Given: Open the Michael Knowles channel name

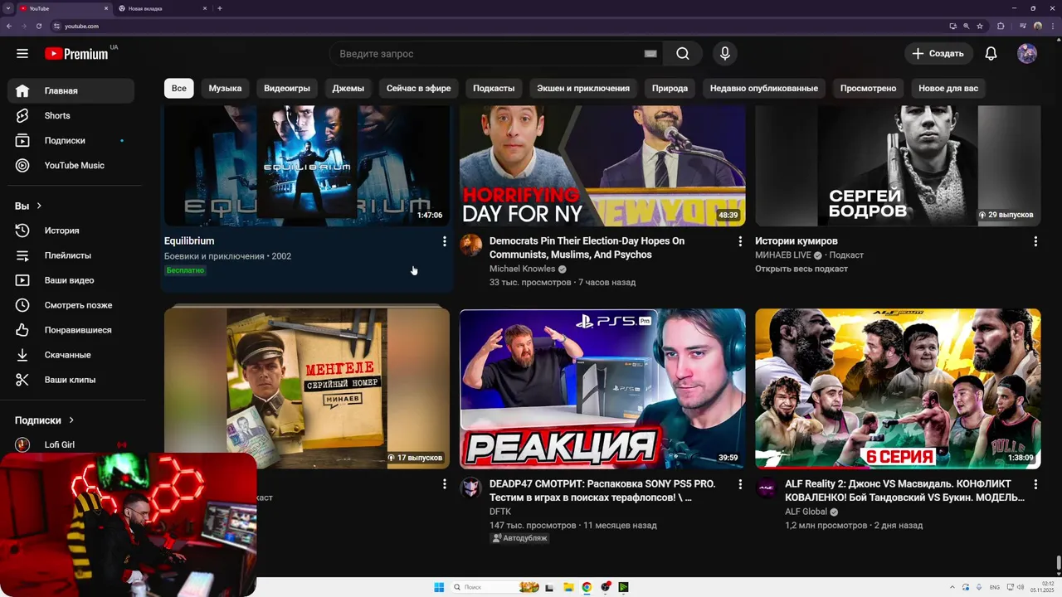Looking at the screenshot, I should coord(522,269).
